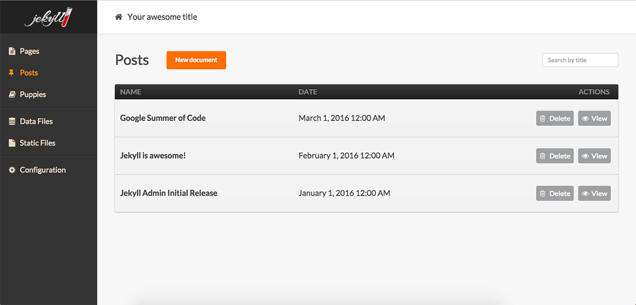Click the home icon next to site title
The height and width of the screenshot is (305, 636).
pos(118,16)
